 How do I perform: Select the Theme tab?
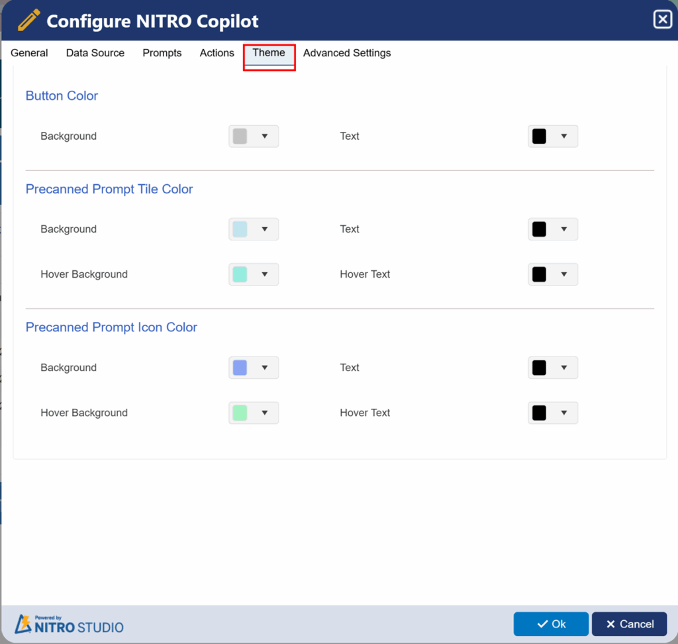pyautogui.click(x=269, y=53)
